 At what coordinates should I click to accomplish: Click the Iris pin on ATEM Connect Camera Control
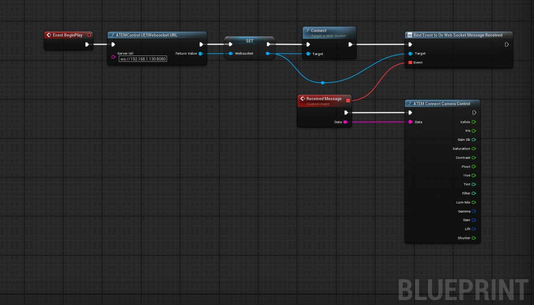coord(474,130)
